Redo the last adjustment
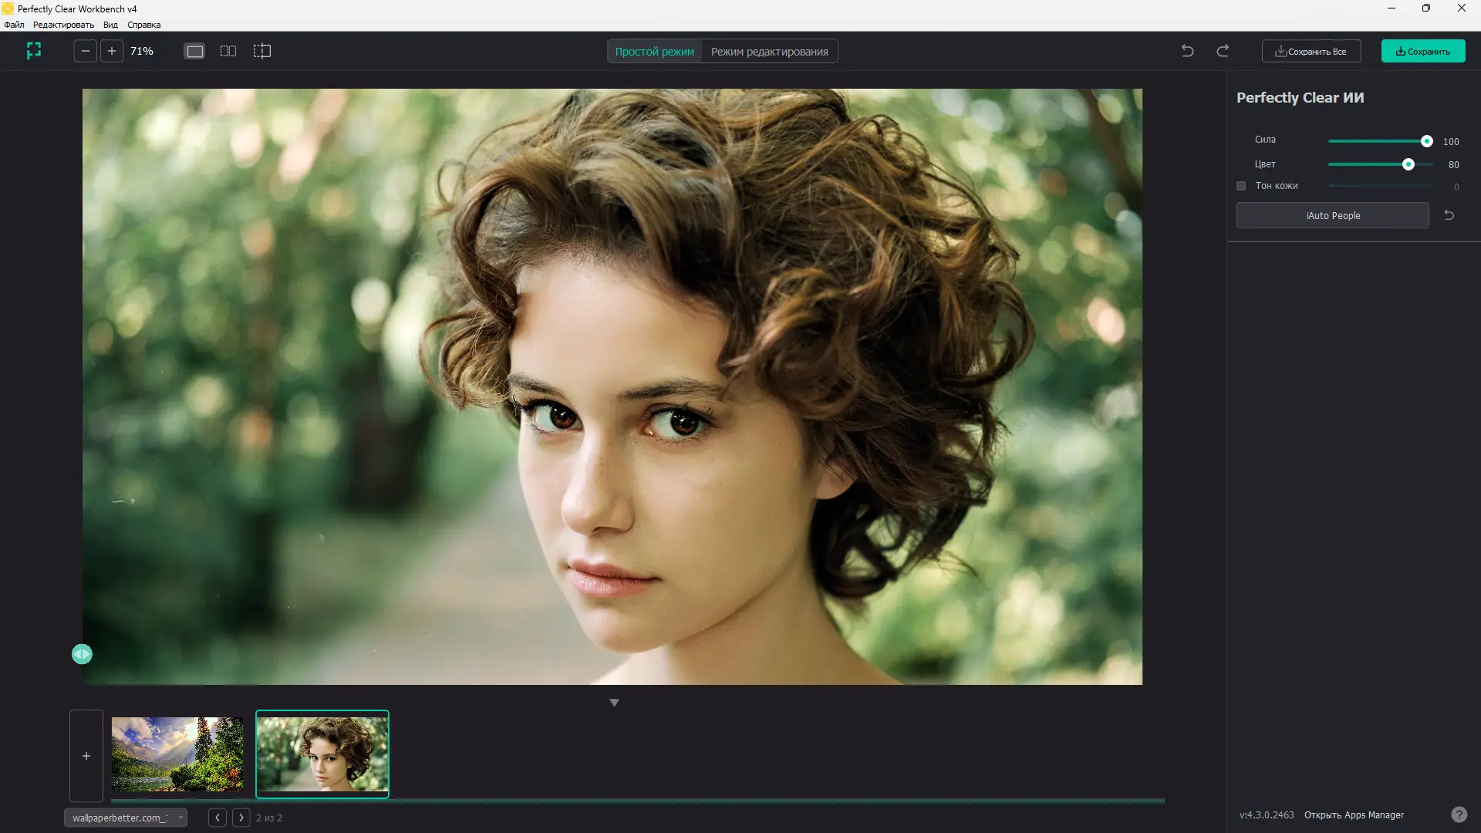1481x833 pixels. coord(1223,51)
